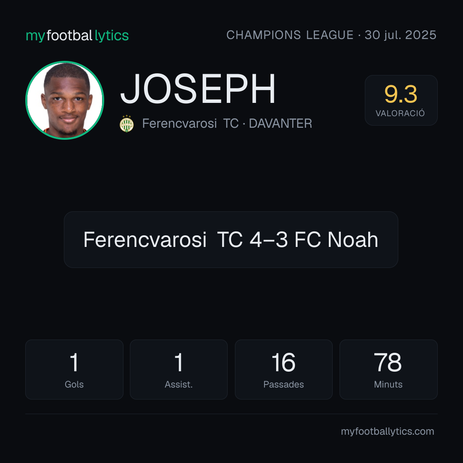
Task: Click the VALORACIÓ label text
Action: (400, 113)
